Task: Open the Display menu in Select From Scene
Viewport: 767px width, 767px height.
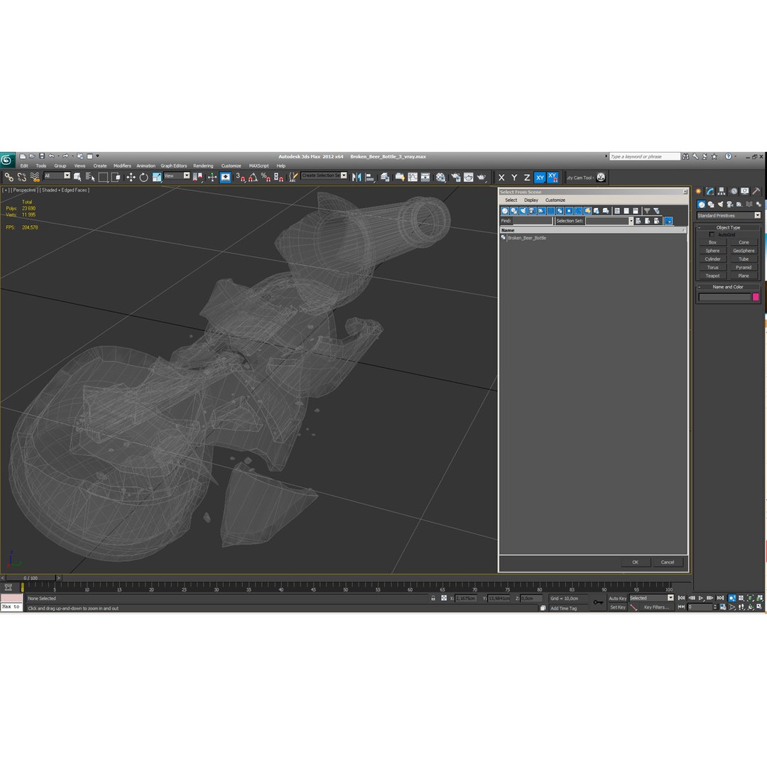Action: click(x=531, y=200)
